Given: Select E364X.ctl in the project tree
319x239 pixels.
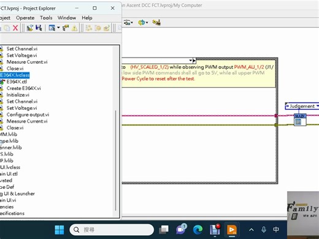Looking at the screenshot, I should pos(17,82).
